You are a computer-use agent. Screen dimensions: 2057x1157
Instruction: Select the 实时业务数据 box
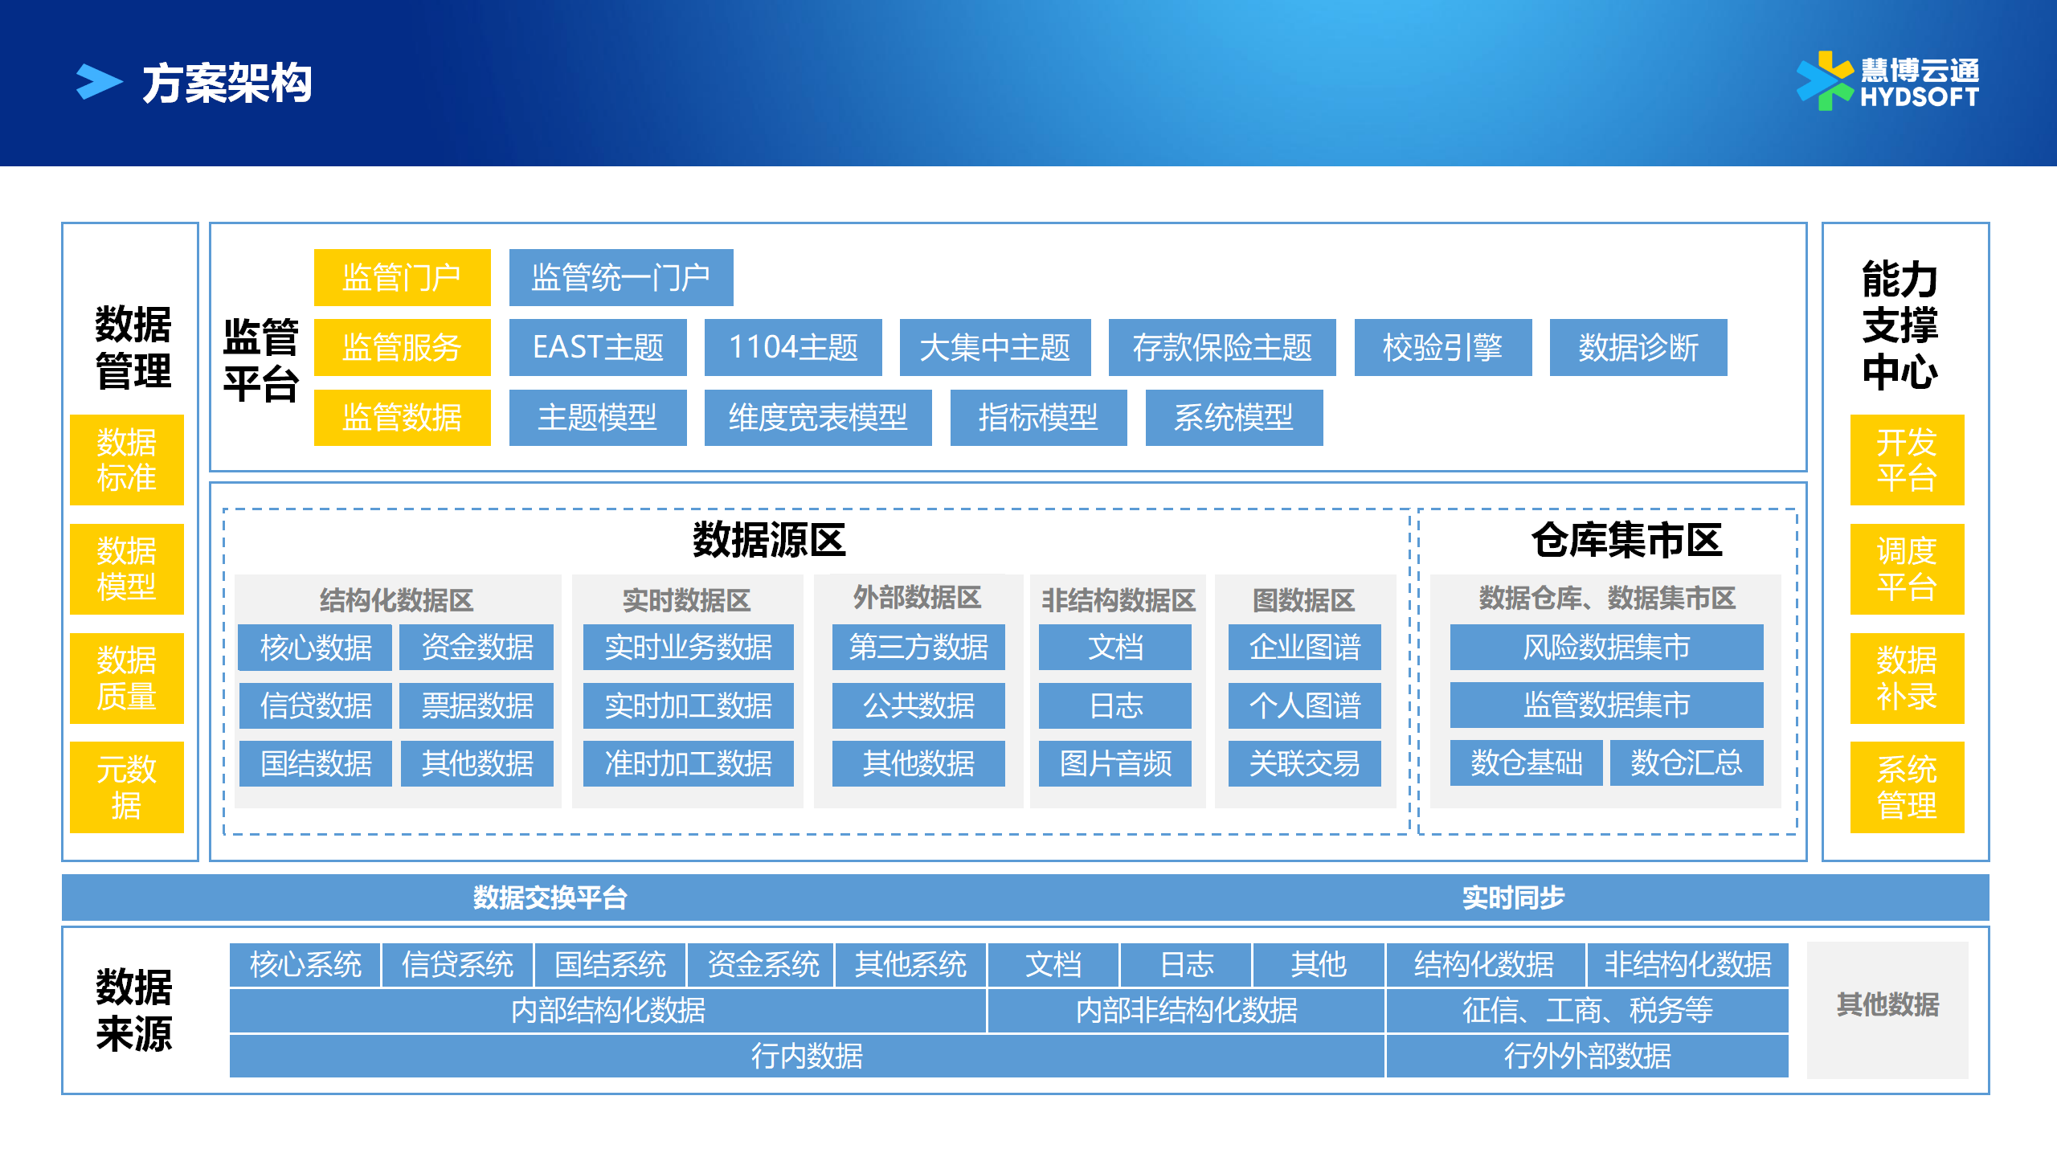(x=688, y=647)
